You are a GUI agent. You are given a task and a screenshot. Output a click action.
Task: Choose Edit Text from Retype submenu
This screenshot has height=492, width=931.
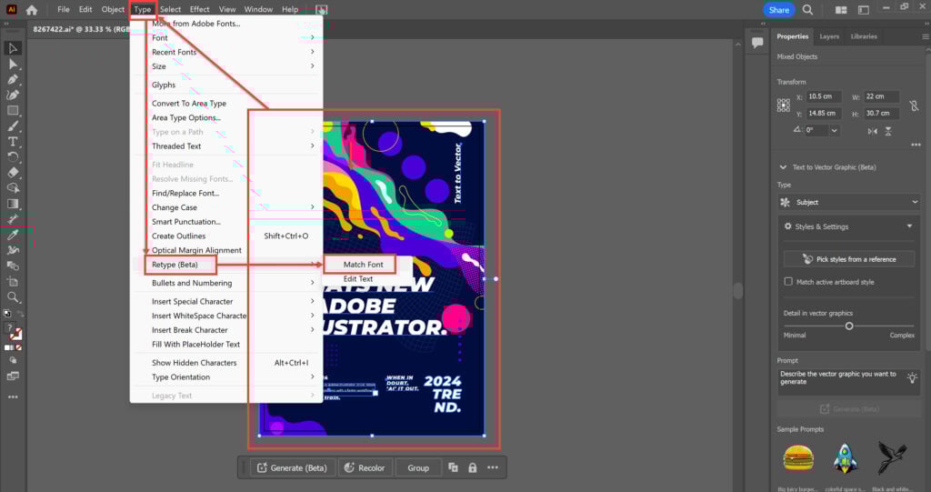click(x=358, y=278)
